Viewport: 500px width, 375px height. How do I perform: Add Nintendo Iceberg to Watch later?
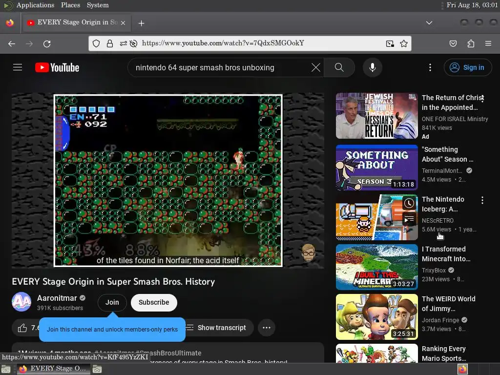coord(409,203)
